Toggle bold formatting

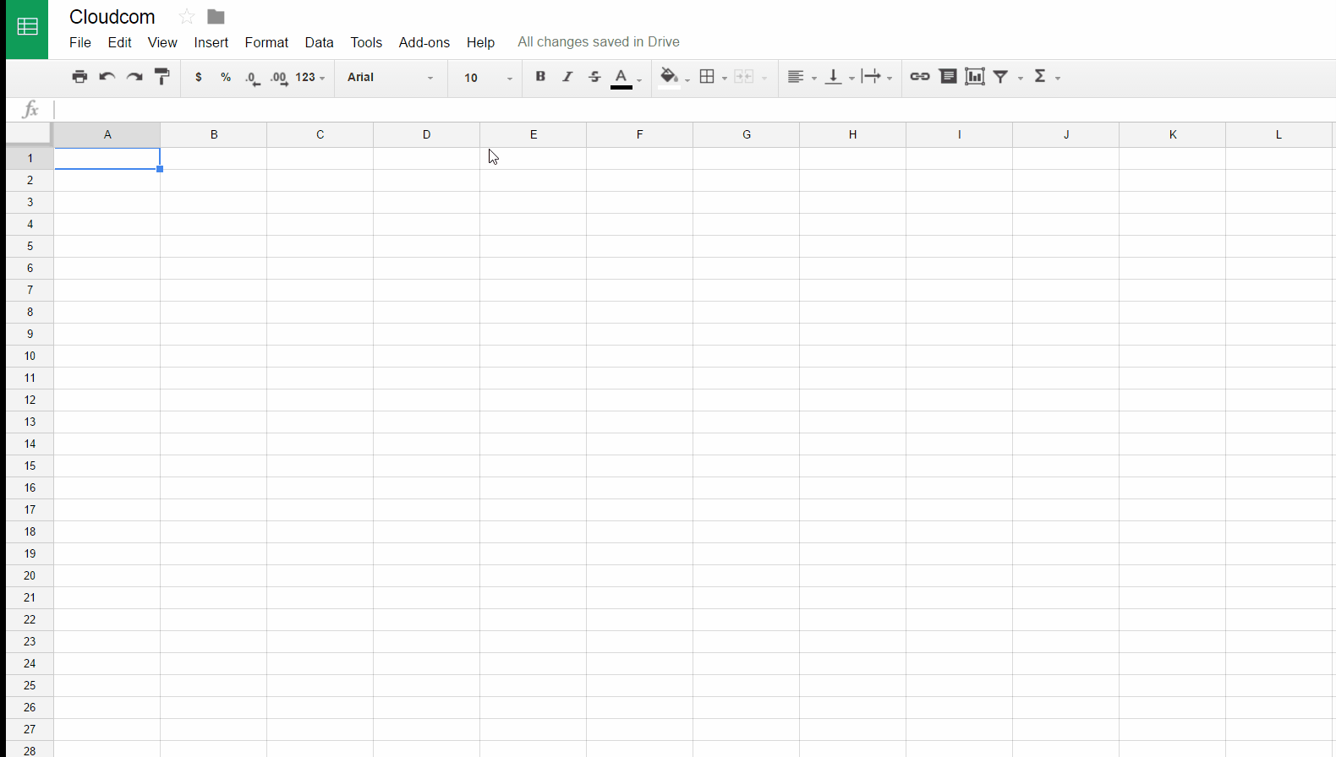coord(540,76)
